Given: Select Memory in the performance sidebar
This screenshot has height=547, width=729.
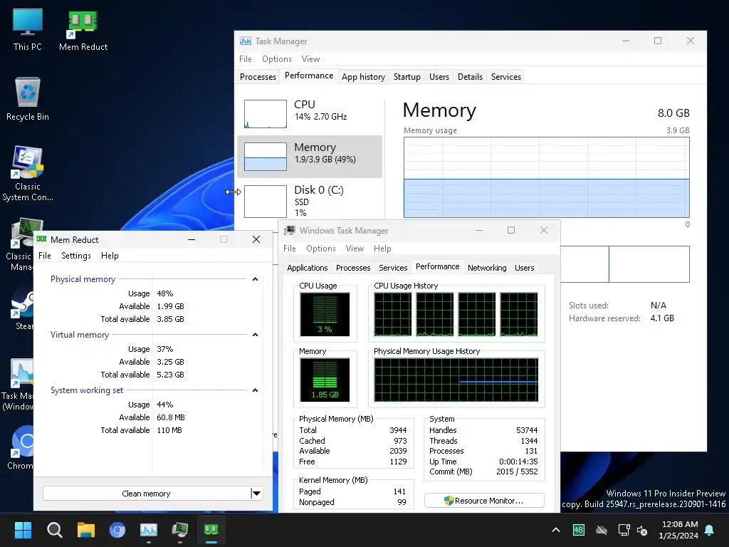Looking at the screenshot, I should point(310,157).
